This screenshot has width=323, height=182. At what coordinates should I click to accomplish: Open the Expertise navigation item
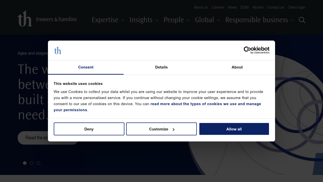coord(105,20)
